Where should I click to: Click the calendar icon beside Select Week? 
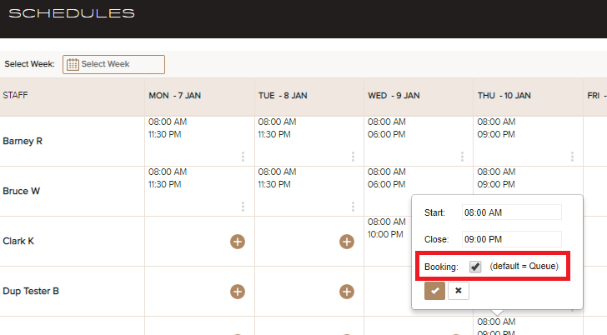tap(73, 64)
